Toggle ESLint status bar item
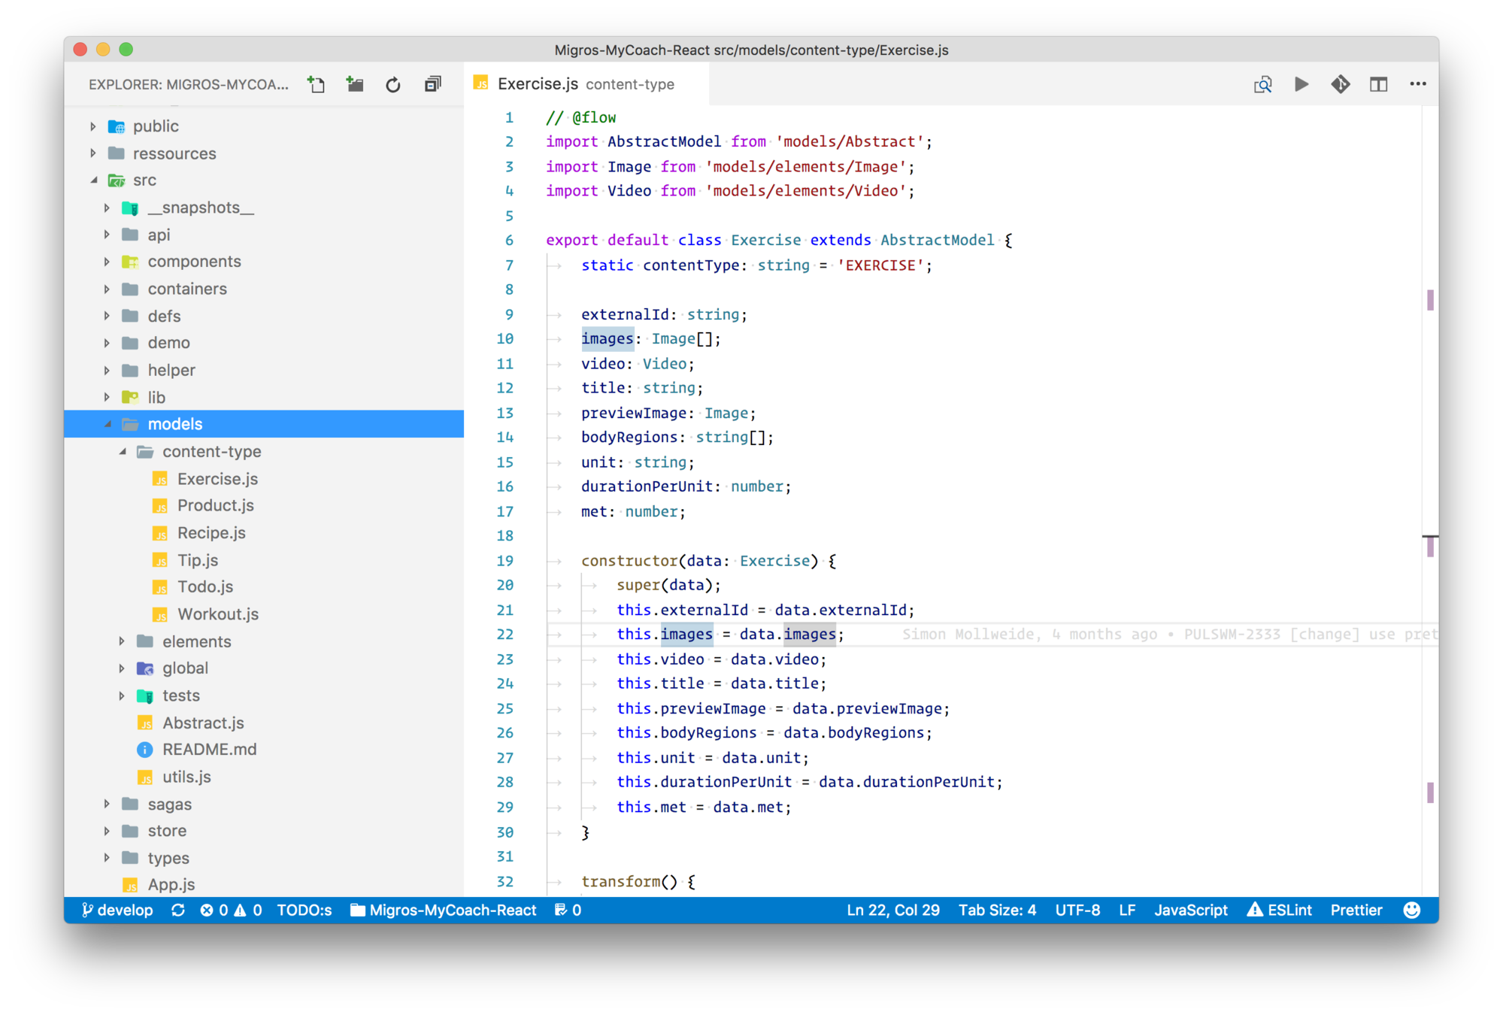1503x1015 pixels. [1279, 910]
